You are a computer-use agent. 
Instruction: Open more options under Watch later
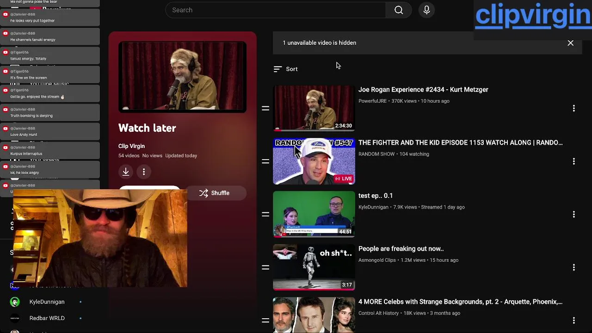click(144, 172)
